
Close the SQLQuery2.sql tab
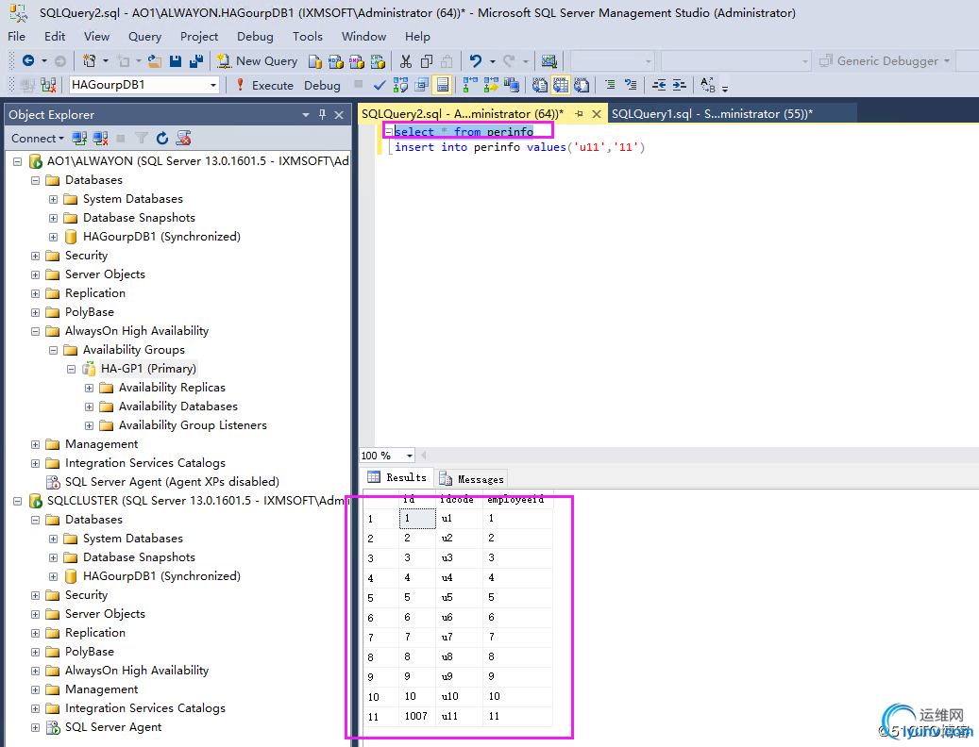click(597, 114)
